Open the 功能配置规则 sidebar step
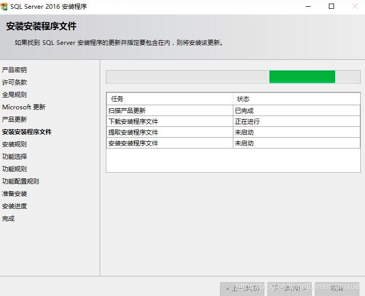 (x=21, y=181)
